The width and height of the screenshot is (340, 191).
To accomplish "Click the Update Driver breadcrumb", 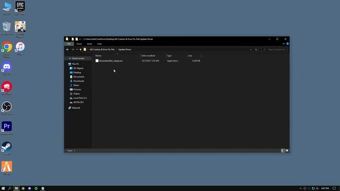I will (x=125, y=49).
